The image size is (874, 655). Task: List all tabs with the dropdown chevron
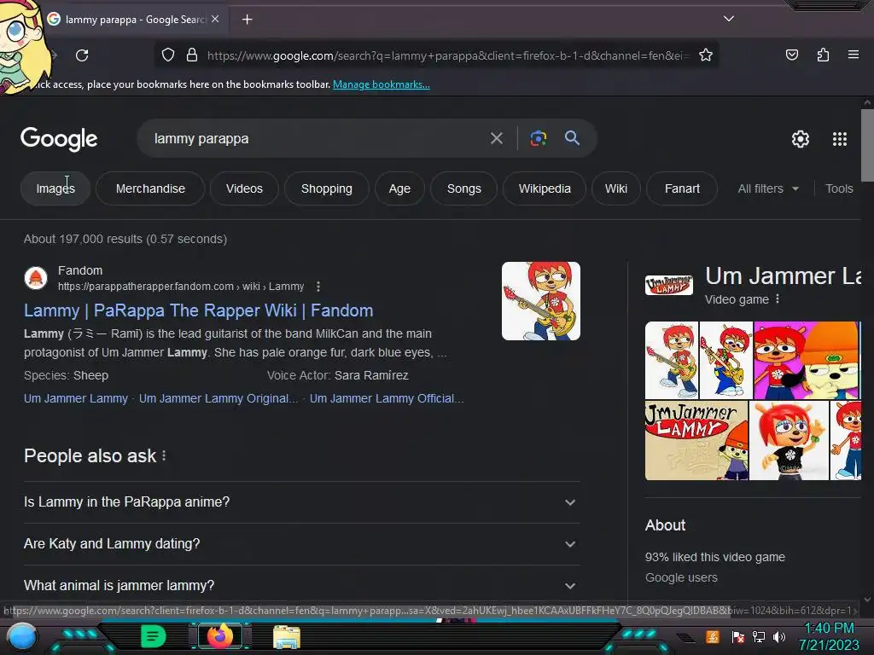point(728,19)
